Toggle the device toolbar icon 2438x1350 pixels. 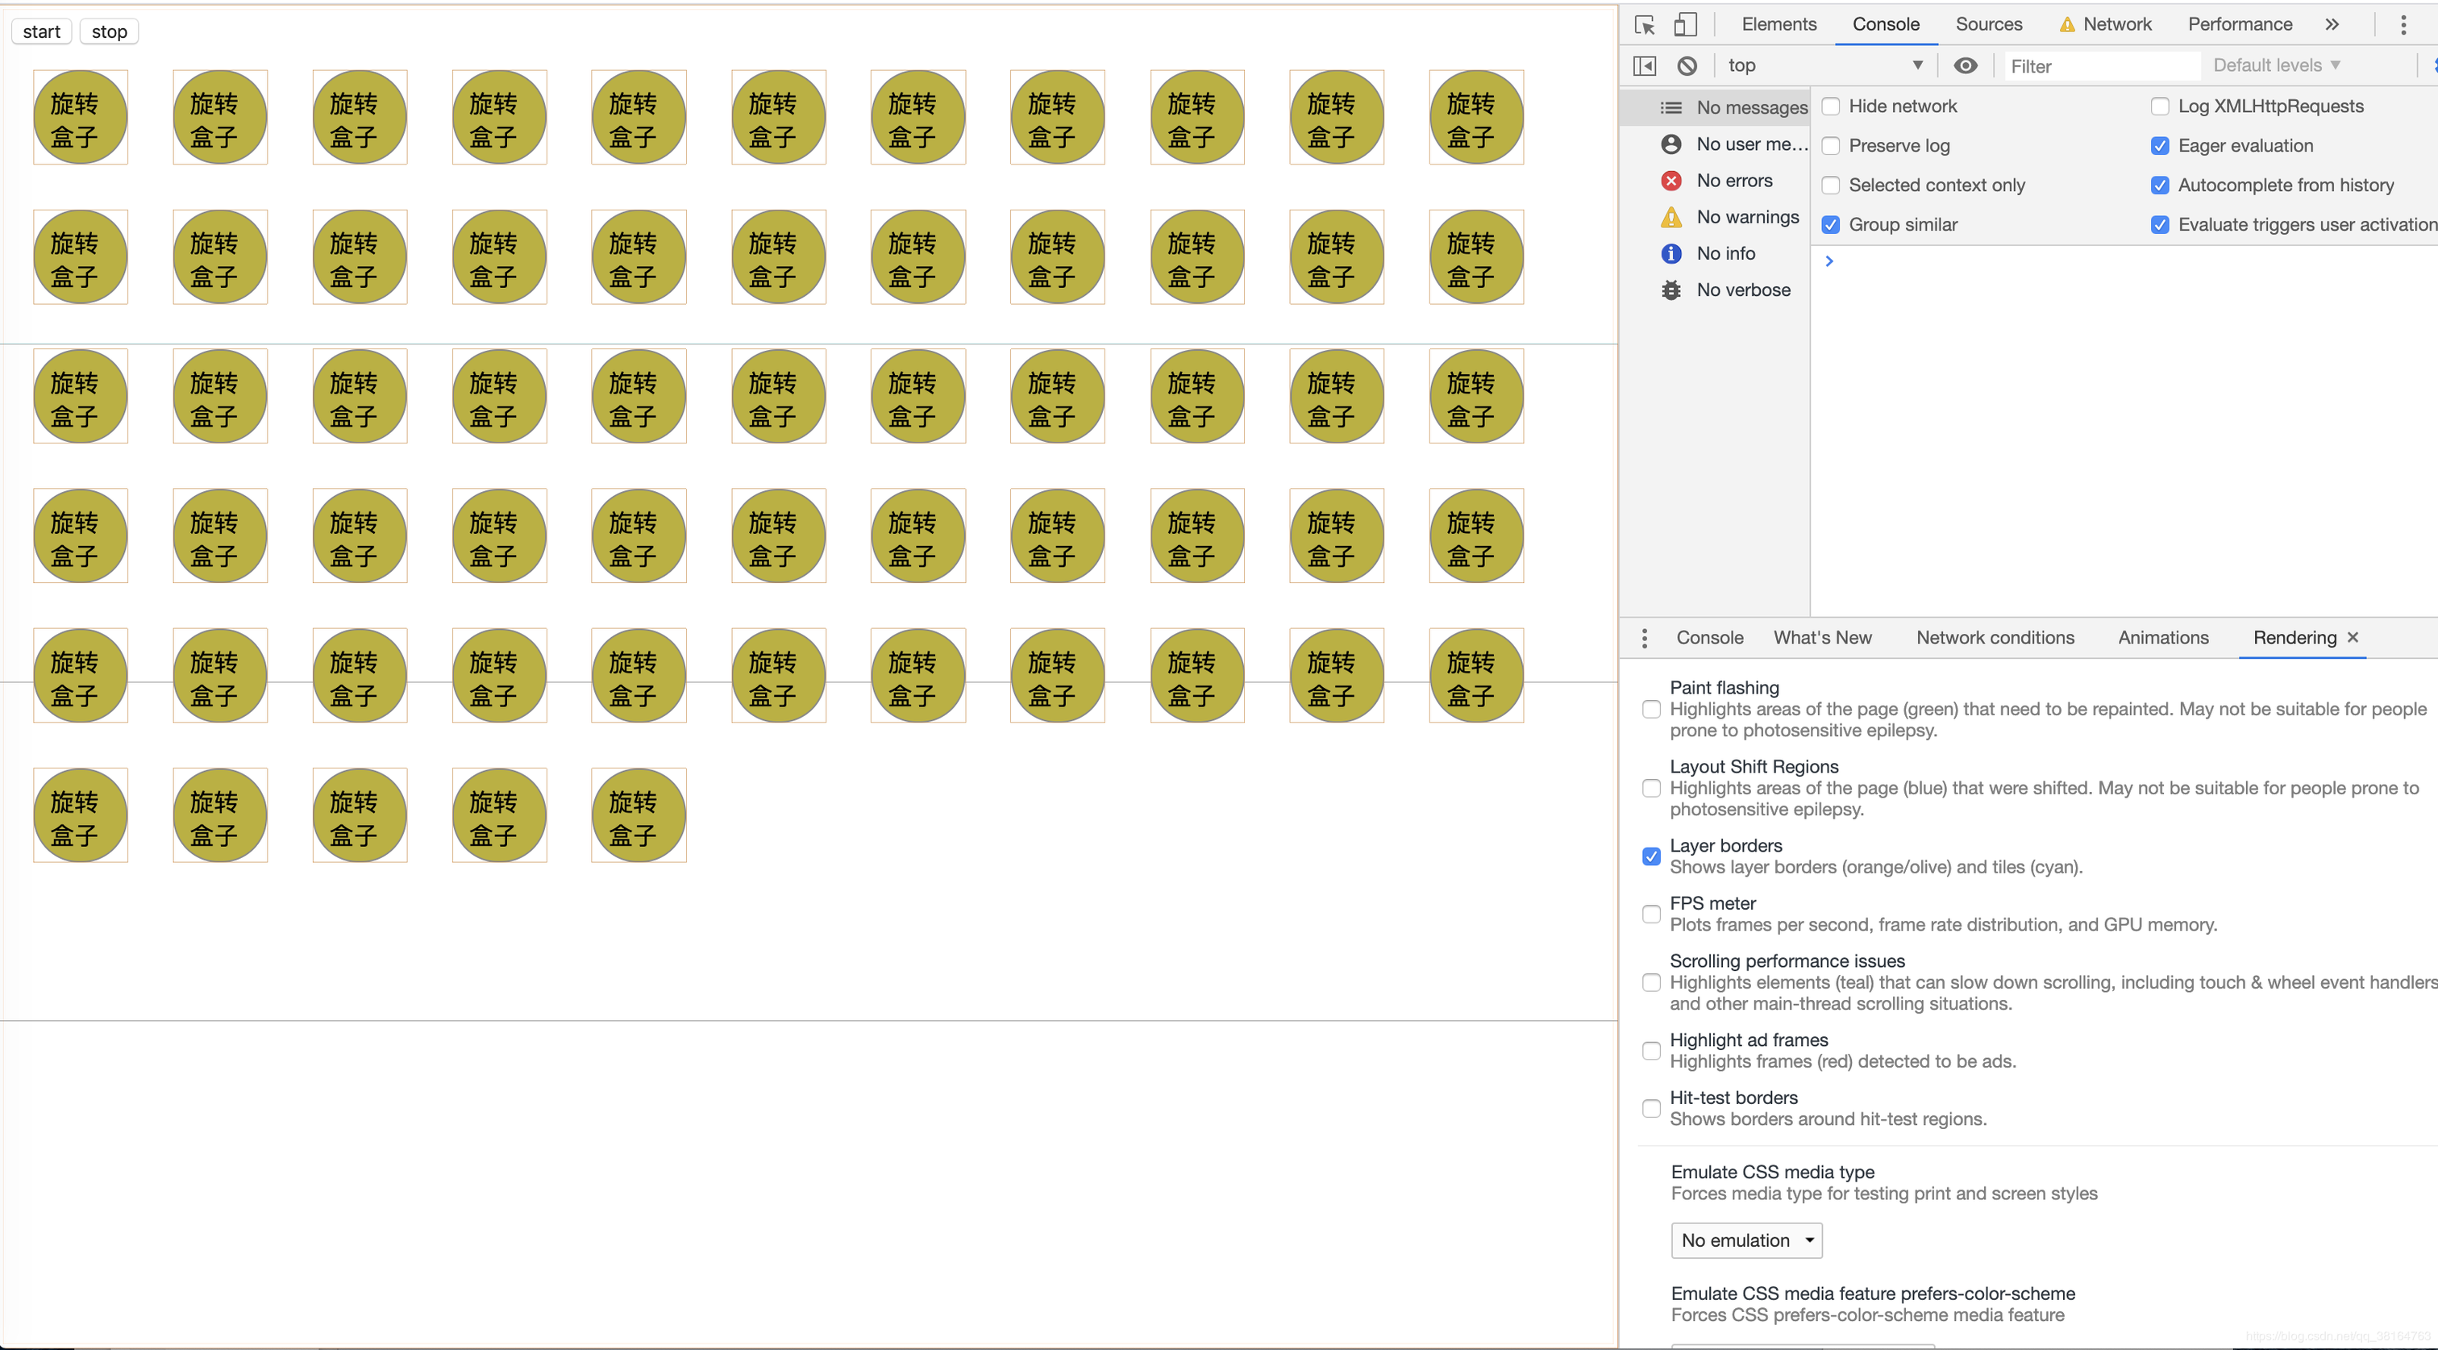pyautogui.click(x=1686, y=25)
